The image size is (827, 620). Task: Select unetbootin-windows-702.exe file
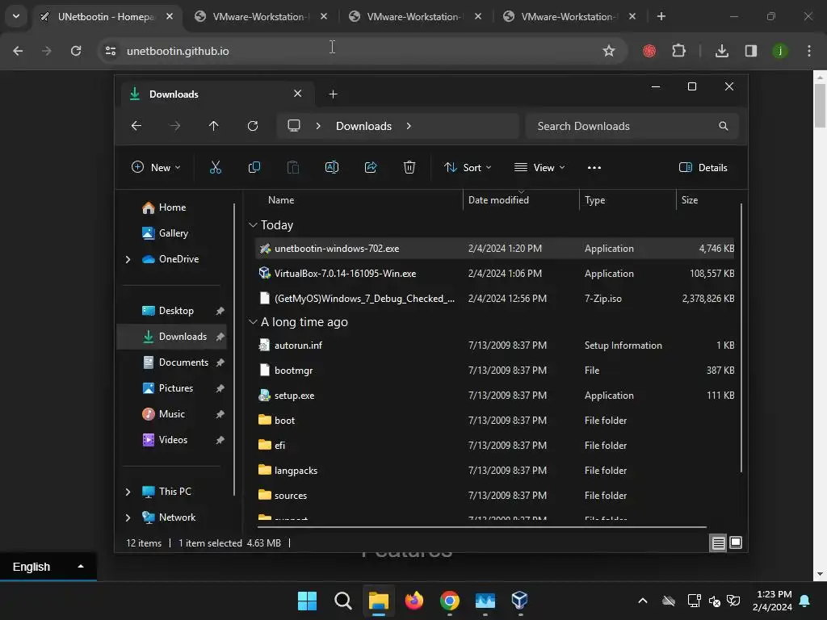[x=494, y=249]
